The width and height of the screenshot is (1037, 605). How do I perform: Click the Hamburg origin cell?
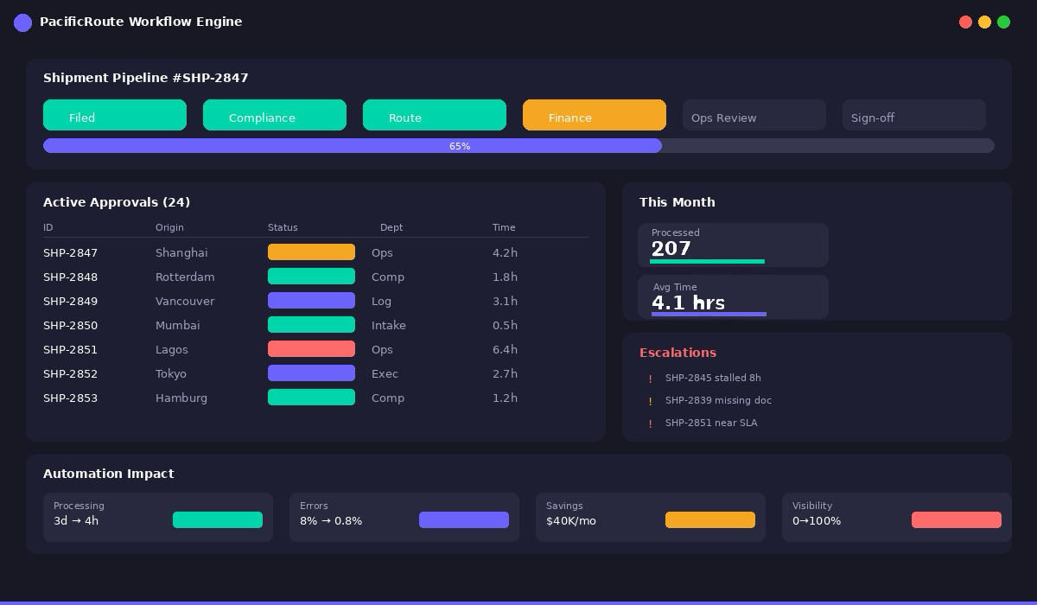(181, 398)
